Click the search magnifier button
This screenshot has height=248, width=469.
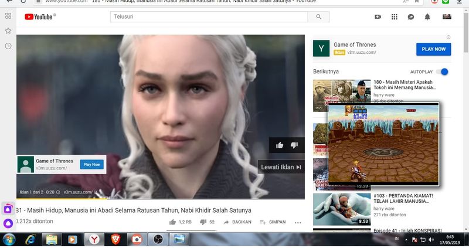pyautogui.click(x=318, y=17)
